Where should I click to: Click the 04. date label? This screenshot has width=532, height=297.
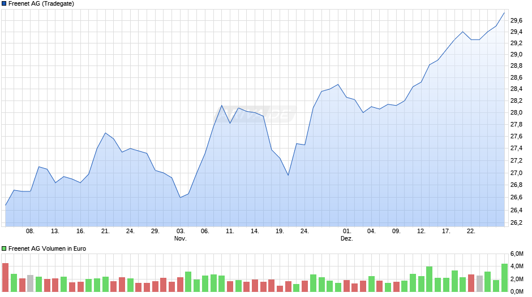tap(371, 231)
